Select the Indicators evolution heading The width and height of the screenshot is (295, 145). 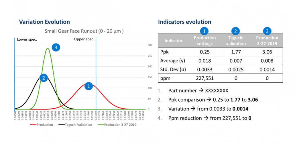[184, 22]
